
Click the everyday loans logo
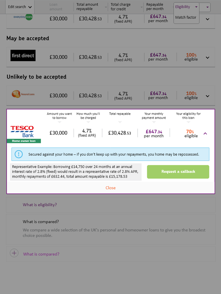coord(23,17)
